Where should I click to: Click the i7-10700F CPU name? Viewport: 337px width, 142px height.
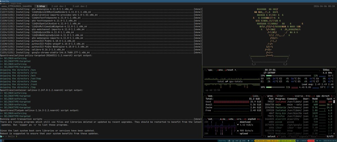[270, 73]
